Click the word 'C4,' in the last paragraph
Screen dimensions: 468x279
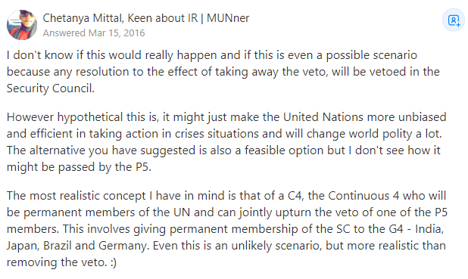click(x=295, y=196)
